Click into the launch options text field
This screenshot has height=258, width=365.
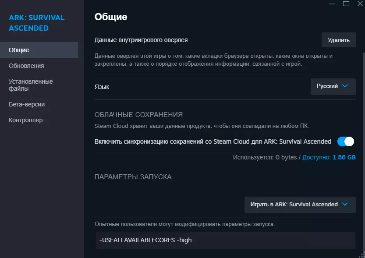224,240
